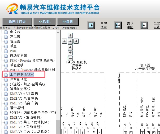
Task: Click the 返回主目录 button
Action: tap(17, 22)
